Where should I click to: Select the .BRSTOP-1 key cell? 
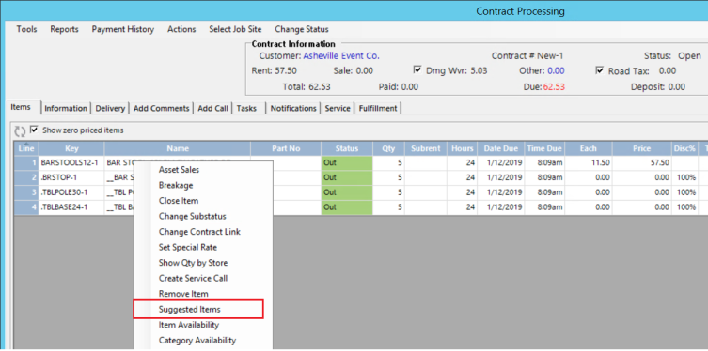71,177
